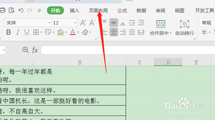Switch to the 开始 tab
This screenshot has height=120, width=215.
[55, 10]
